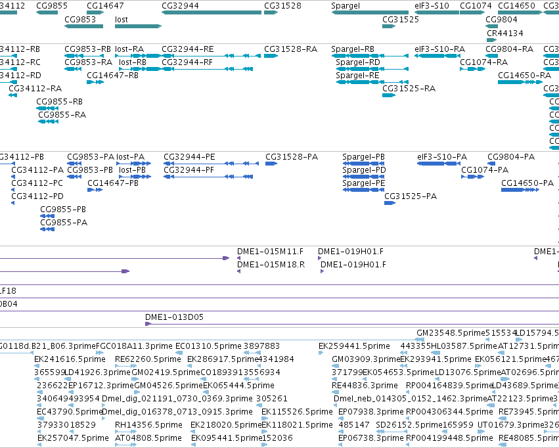Select protein eIF3-S10-PA
559x448 pixels.
point(442,157)
